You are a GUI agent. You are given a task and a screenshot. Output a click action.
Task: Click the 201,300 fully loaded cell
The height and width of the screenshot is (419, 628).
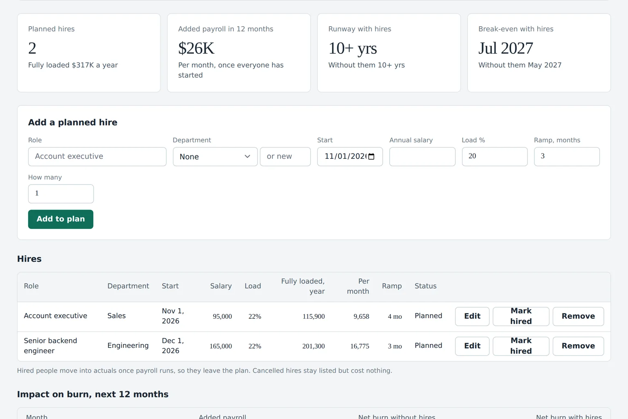coord(314,346)
